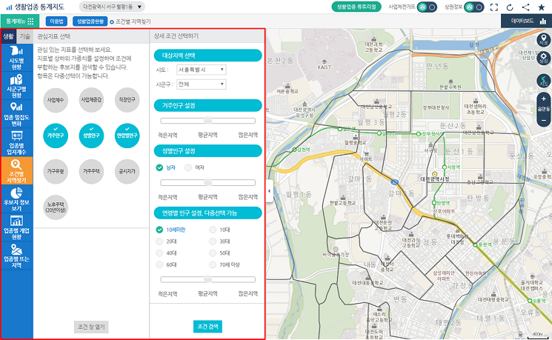552x340 pixels.
Task: Click the refresh icon in the header
Action: [510, 7]
